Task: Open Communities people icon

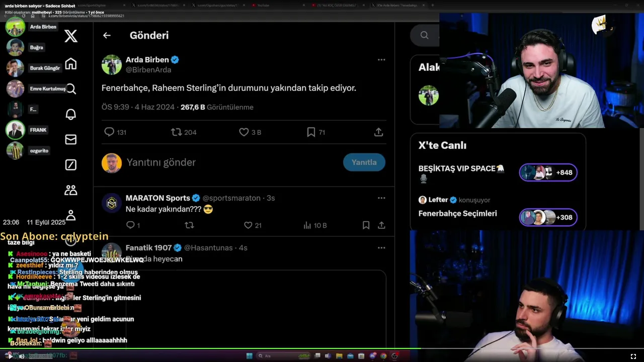Action: coord(71,190)
